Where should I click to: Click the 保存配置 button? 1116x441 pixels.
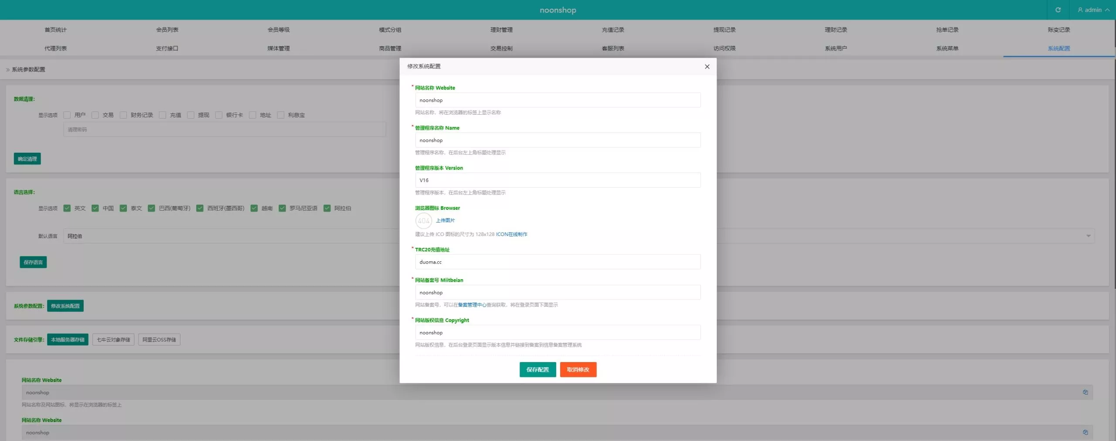[x=538, y=369]
